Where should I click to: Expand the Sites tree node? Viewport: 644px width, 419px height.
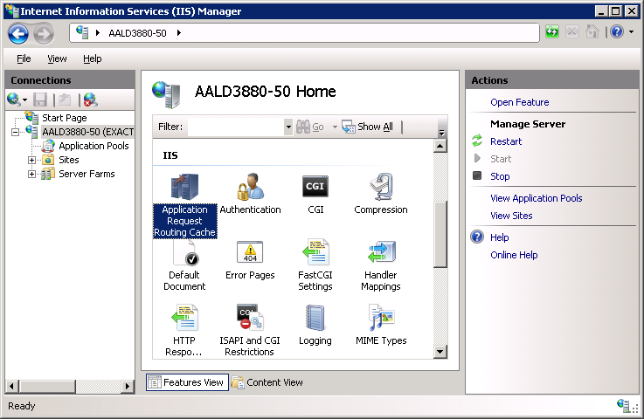pyautogui.click(x=31, y=160)
